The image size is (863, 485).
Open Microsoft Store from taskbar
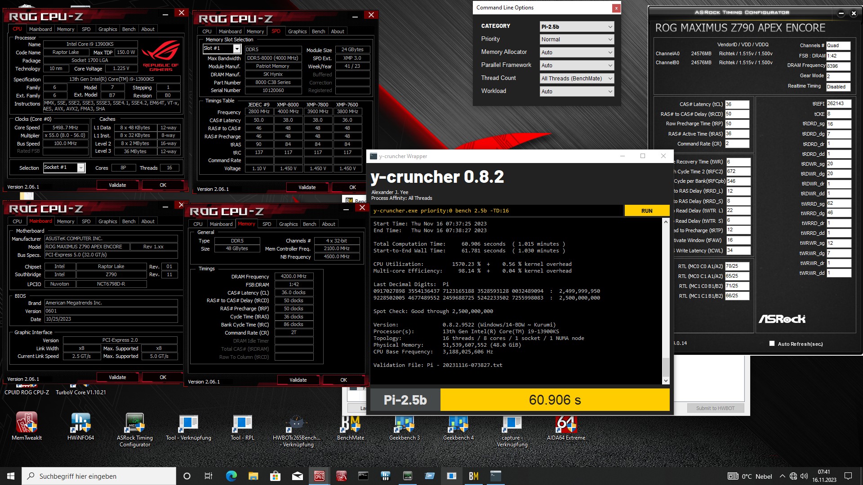point(275,476)
